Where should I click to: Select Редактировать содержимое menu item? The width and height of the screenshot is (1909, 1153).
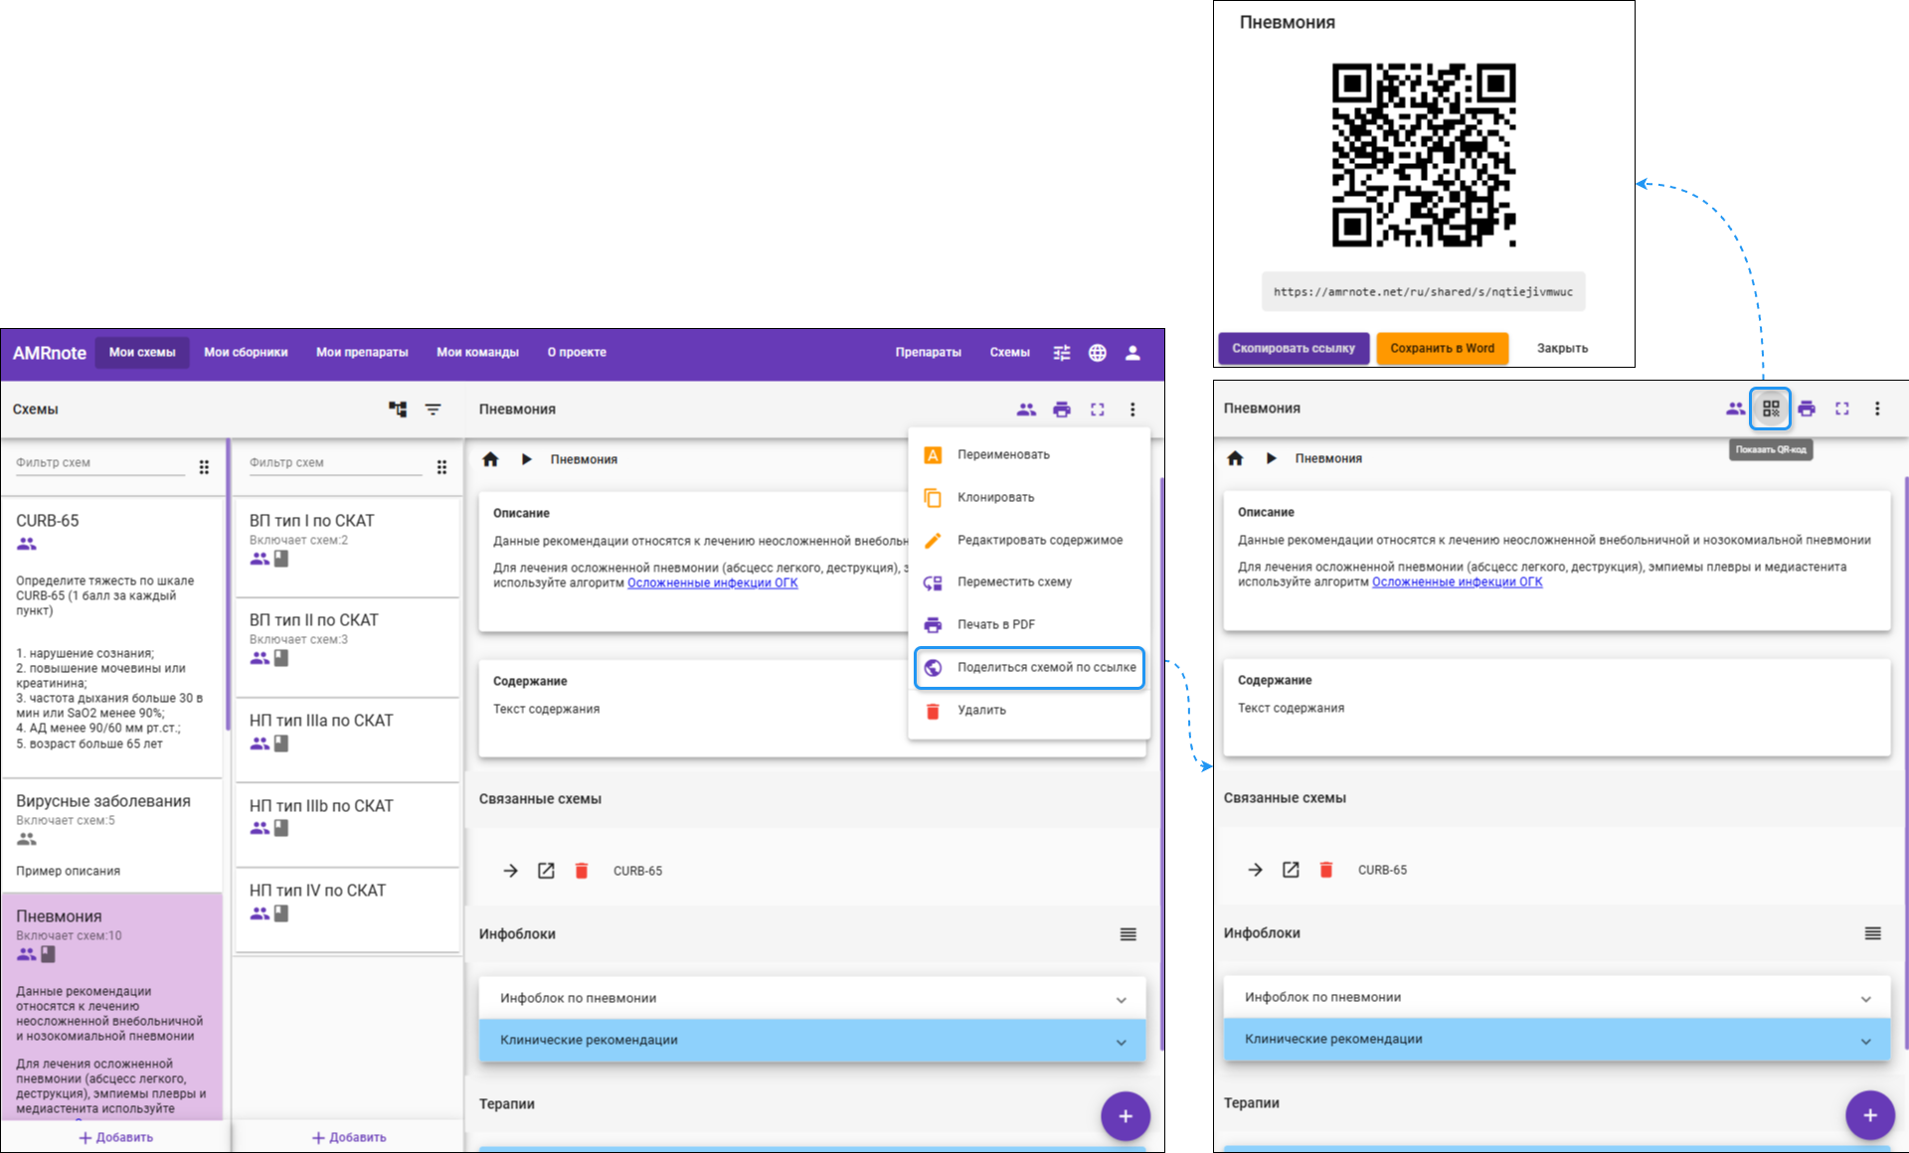pos(1029,540)
